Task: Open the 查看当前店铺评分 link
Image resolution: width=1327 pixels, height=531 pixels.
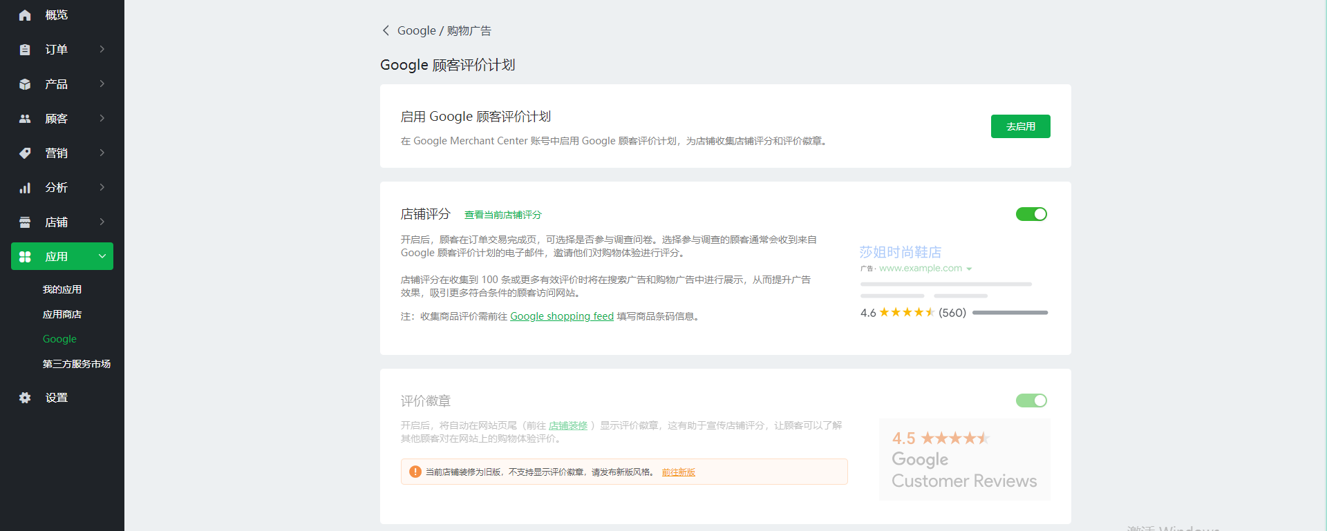Action: tap(503, 215)
